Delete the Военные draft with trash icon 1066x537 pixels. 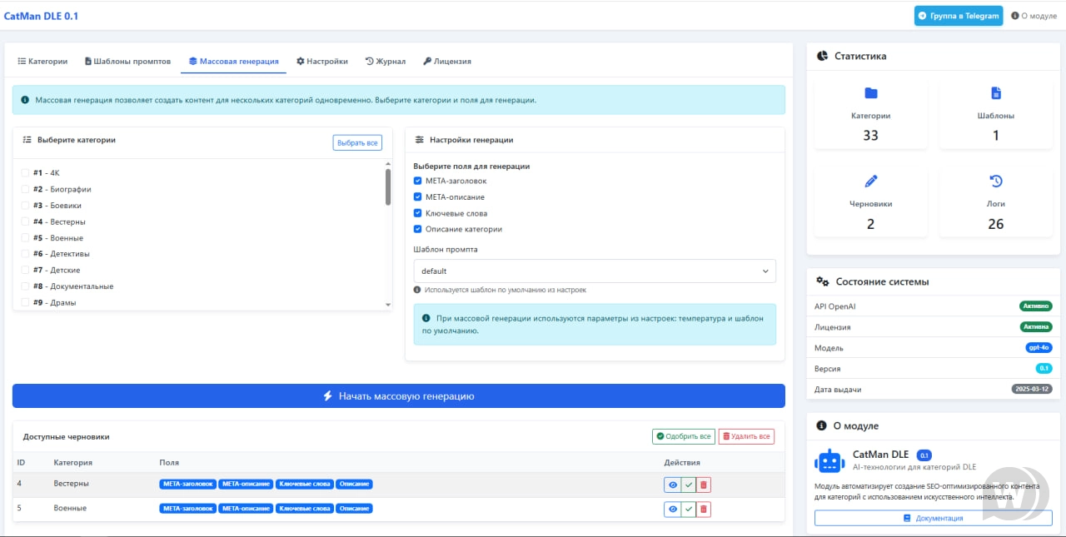coord(704,510)
